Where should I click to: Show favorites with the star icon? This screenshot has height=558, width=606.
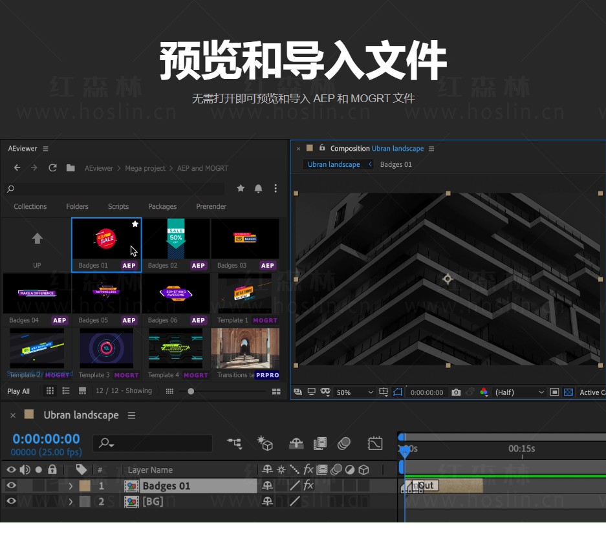(241, 188)
